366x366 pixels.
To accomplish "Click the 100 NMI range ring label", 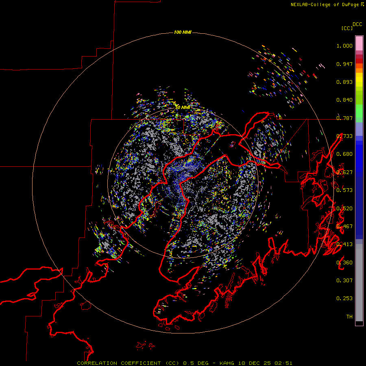I will 183,32.
